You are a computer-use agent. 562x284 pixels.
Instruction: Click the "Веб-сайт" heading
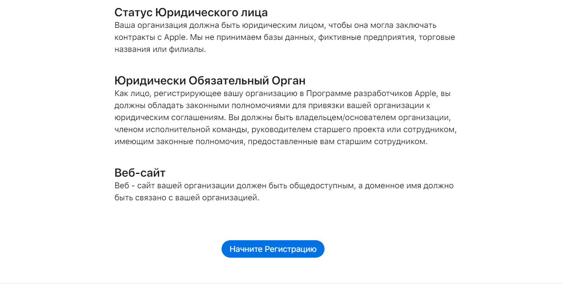[x=140, y=172]
